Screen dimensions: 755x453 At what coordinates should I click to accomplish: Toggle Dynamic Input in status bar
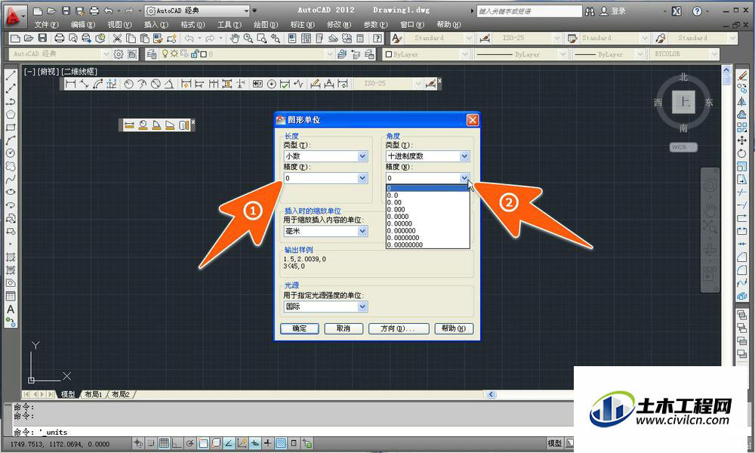click(254, 443)
